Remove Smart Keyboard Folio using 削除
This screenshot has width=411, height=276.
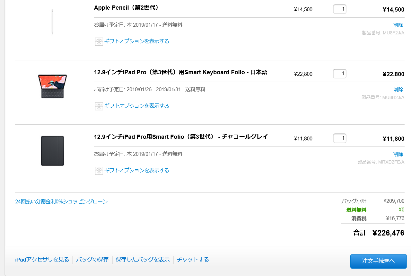(398, 90)
